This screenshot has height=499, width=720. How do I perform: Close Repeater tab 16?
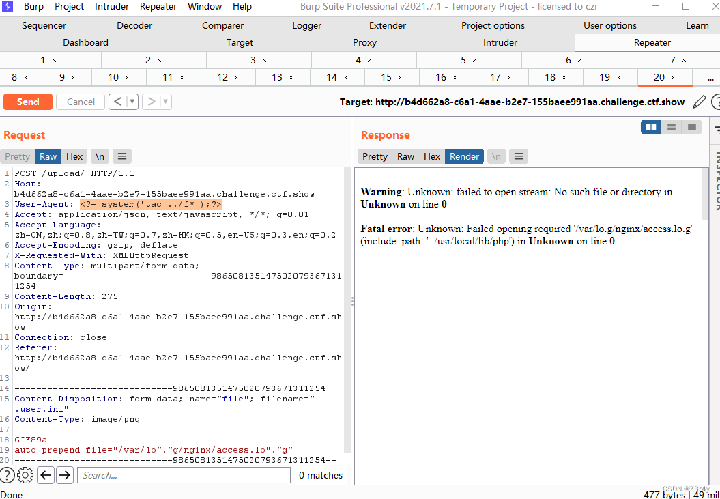tap(455, 78)
